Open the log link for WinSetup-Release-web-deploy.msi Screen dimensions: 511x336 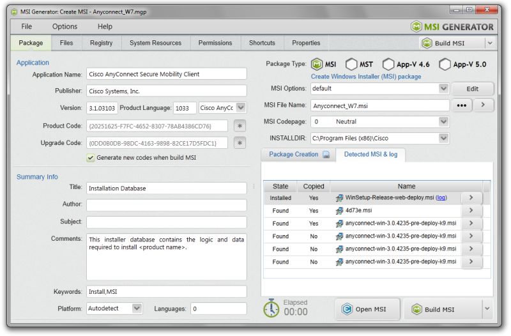click(x=441, y=197)
